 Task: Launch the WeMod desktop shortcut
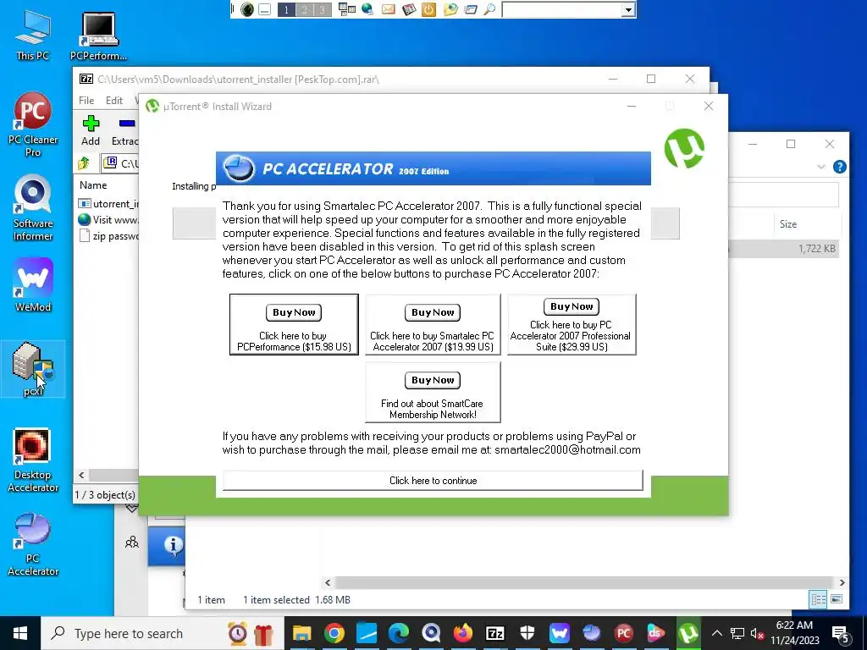pos(33,285)
